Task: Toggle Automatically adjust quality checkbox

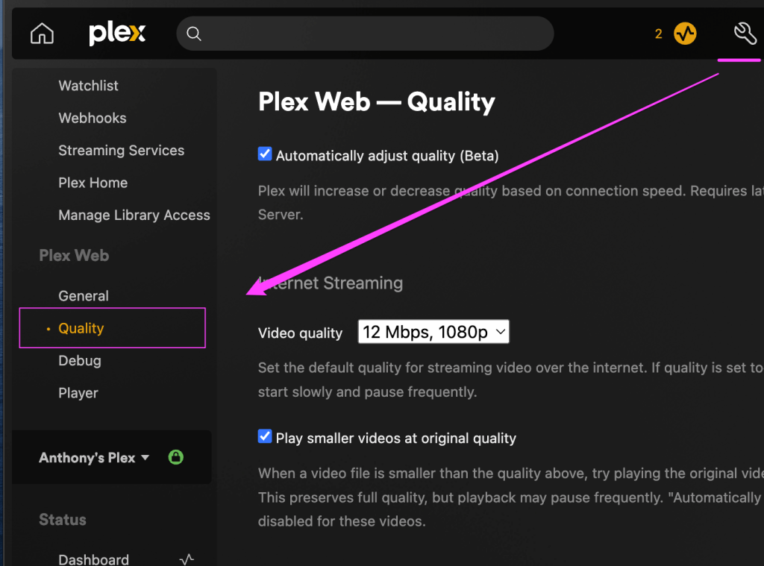Action: tap(265, 154)
